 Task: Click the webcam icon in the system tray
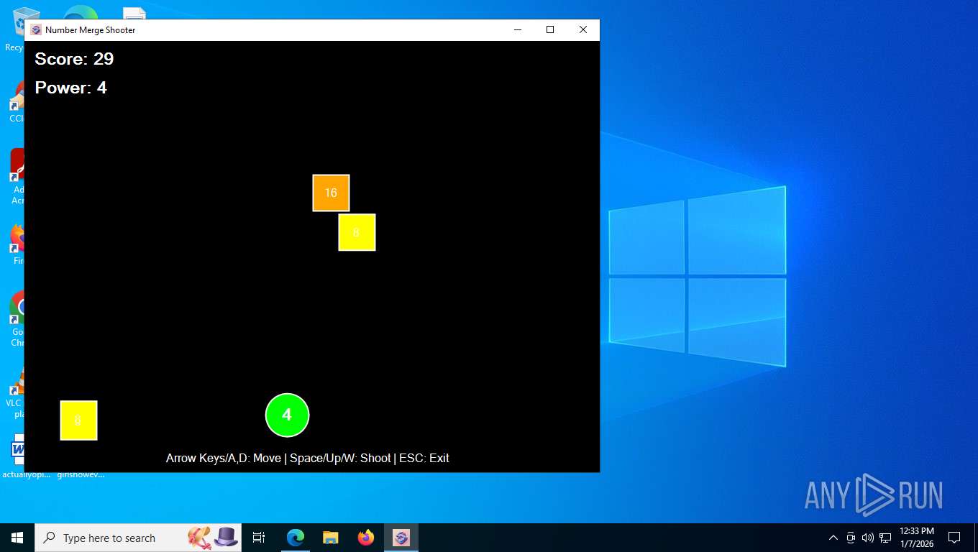coord(851,538)
